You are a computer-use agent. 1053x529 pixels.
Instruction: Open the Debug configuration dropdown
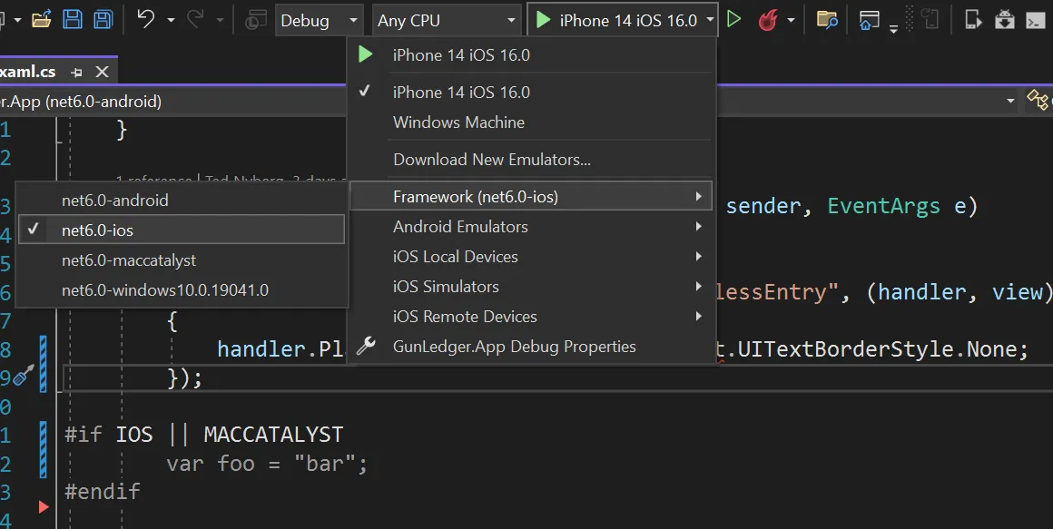click(318, 20)
